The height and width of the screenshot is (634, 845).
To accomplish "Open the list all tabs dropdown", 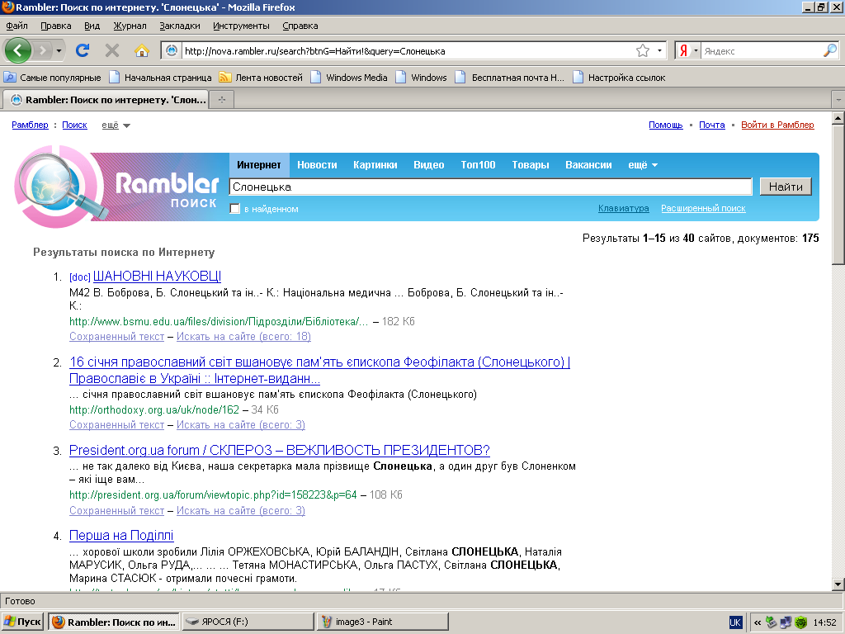I will coord(838,100).
